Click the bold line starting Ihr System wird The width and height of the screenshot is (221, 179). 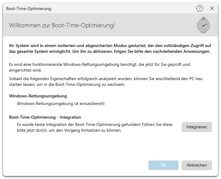pyautogui.click(x=110, y=46)
